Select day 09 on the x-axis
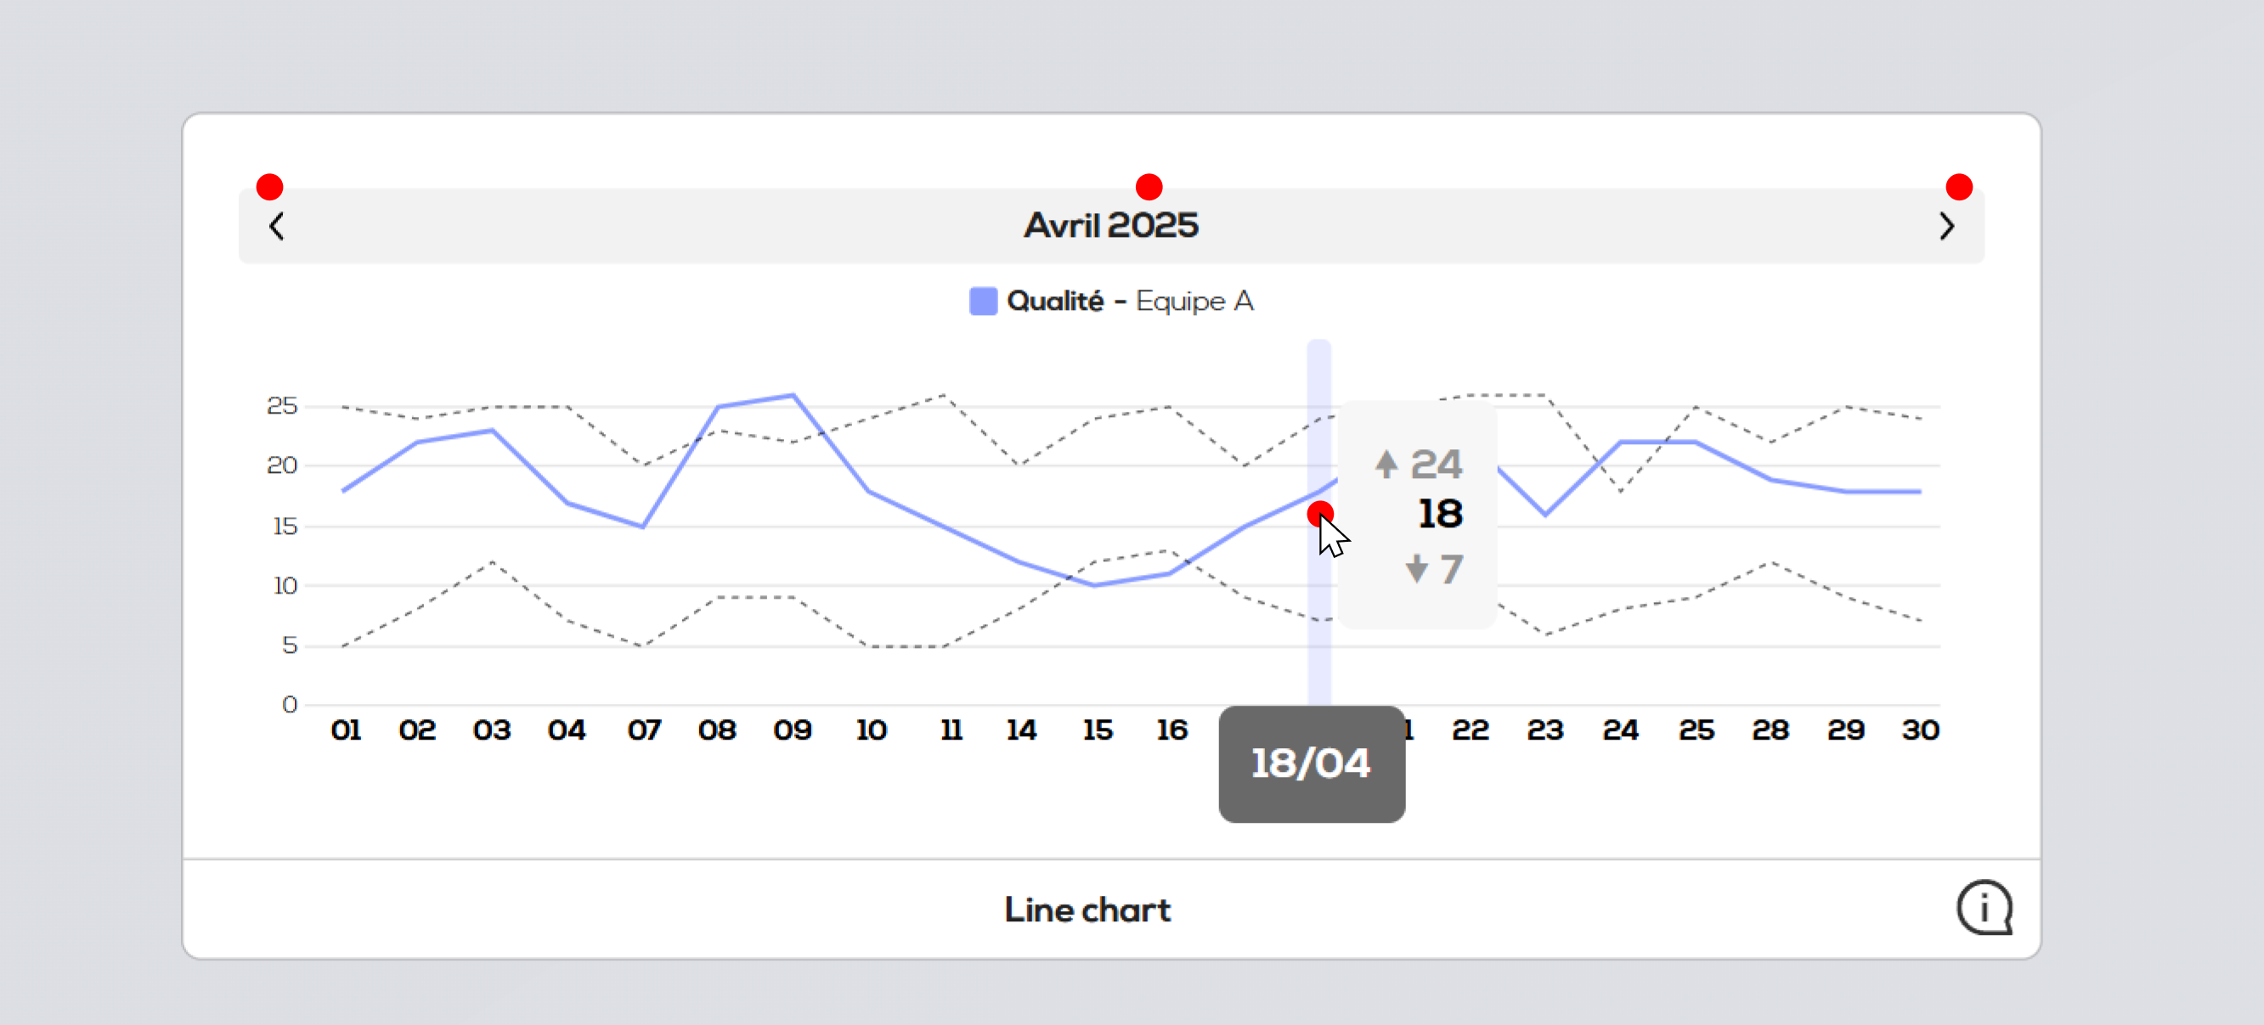 tap(792, 729)
